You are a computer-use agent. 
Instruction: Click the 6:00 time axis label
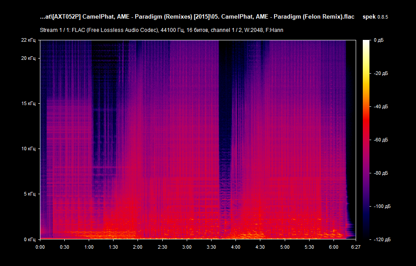(x=334, y=247)
